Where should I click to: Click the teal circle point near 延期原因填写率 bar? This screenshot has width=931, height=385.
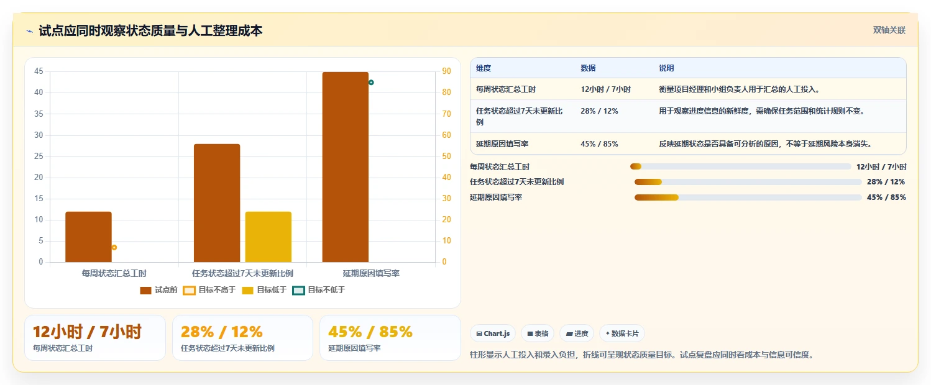pyautogui.click(x=371, y=82)
